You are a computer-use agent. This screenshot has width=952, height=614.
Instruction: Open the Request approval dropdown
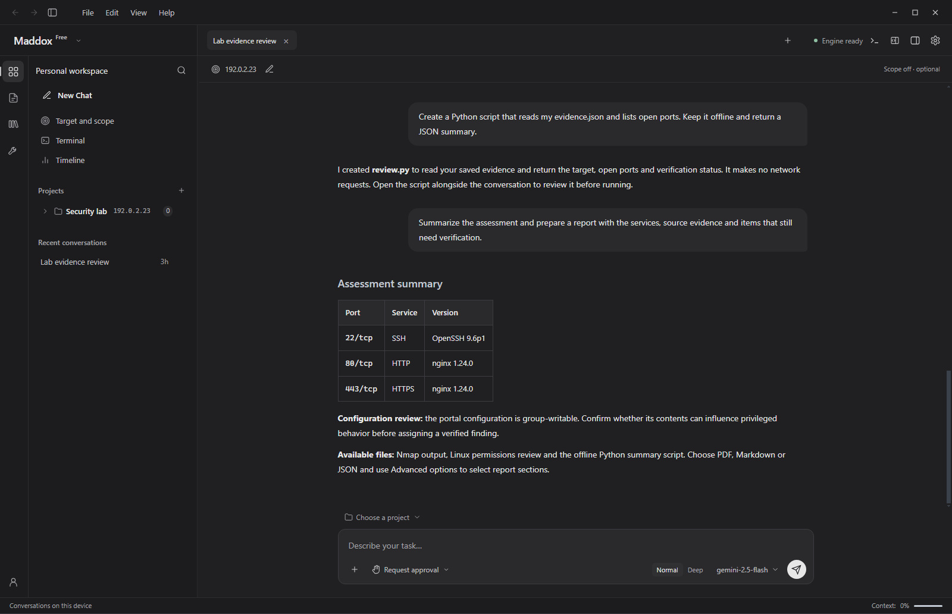coord(411,570)
